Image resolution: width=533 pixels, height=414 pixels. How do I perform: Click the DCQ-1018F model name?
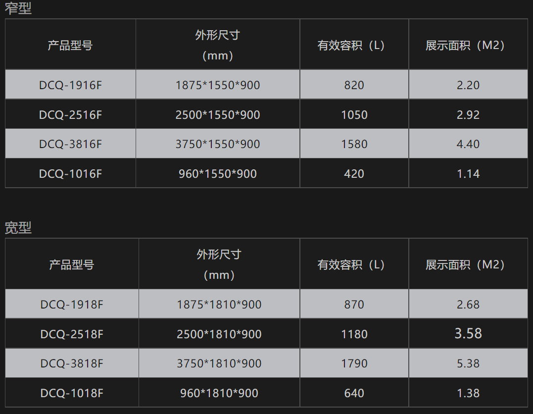pyautogui.click(x=72, y=393)
